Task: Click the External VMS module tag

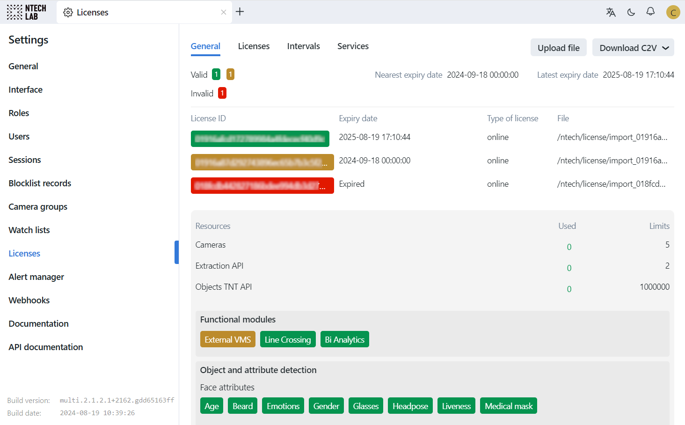Action: [227, 339]
